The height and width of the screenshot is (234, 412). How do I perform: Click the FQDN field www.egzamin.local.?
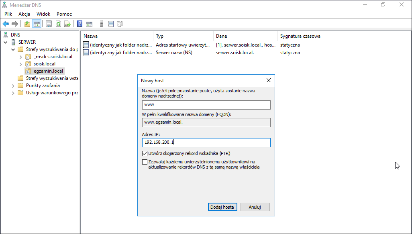(x=206, y=123)
